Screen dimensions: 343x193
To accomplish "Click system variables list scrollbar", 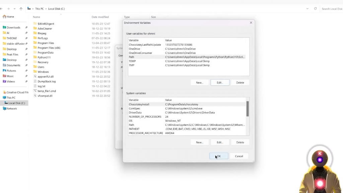I will 248,109.
